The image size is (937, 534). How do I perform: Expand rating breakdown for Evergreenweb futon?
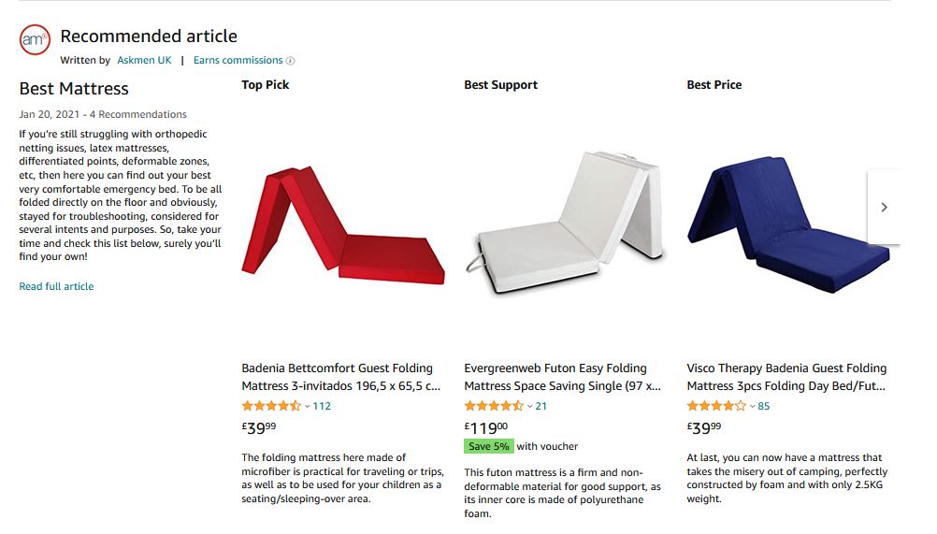tap(530, 407)
